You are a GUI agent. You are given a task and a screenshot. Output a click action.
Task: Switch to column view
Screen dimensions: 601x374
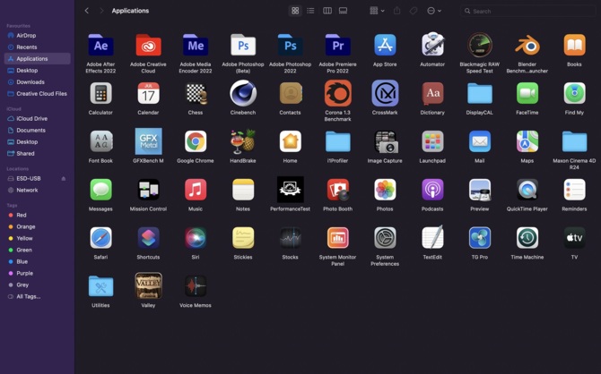point(327,11)
